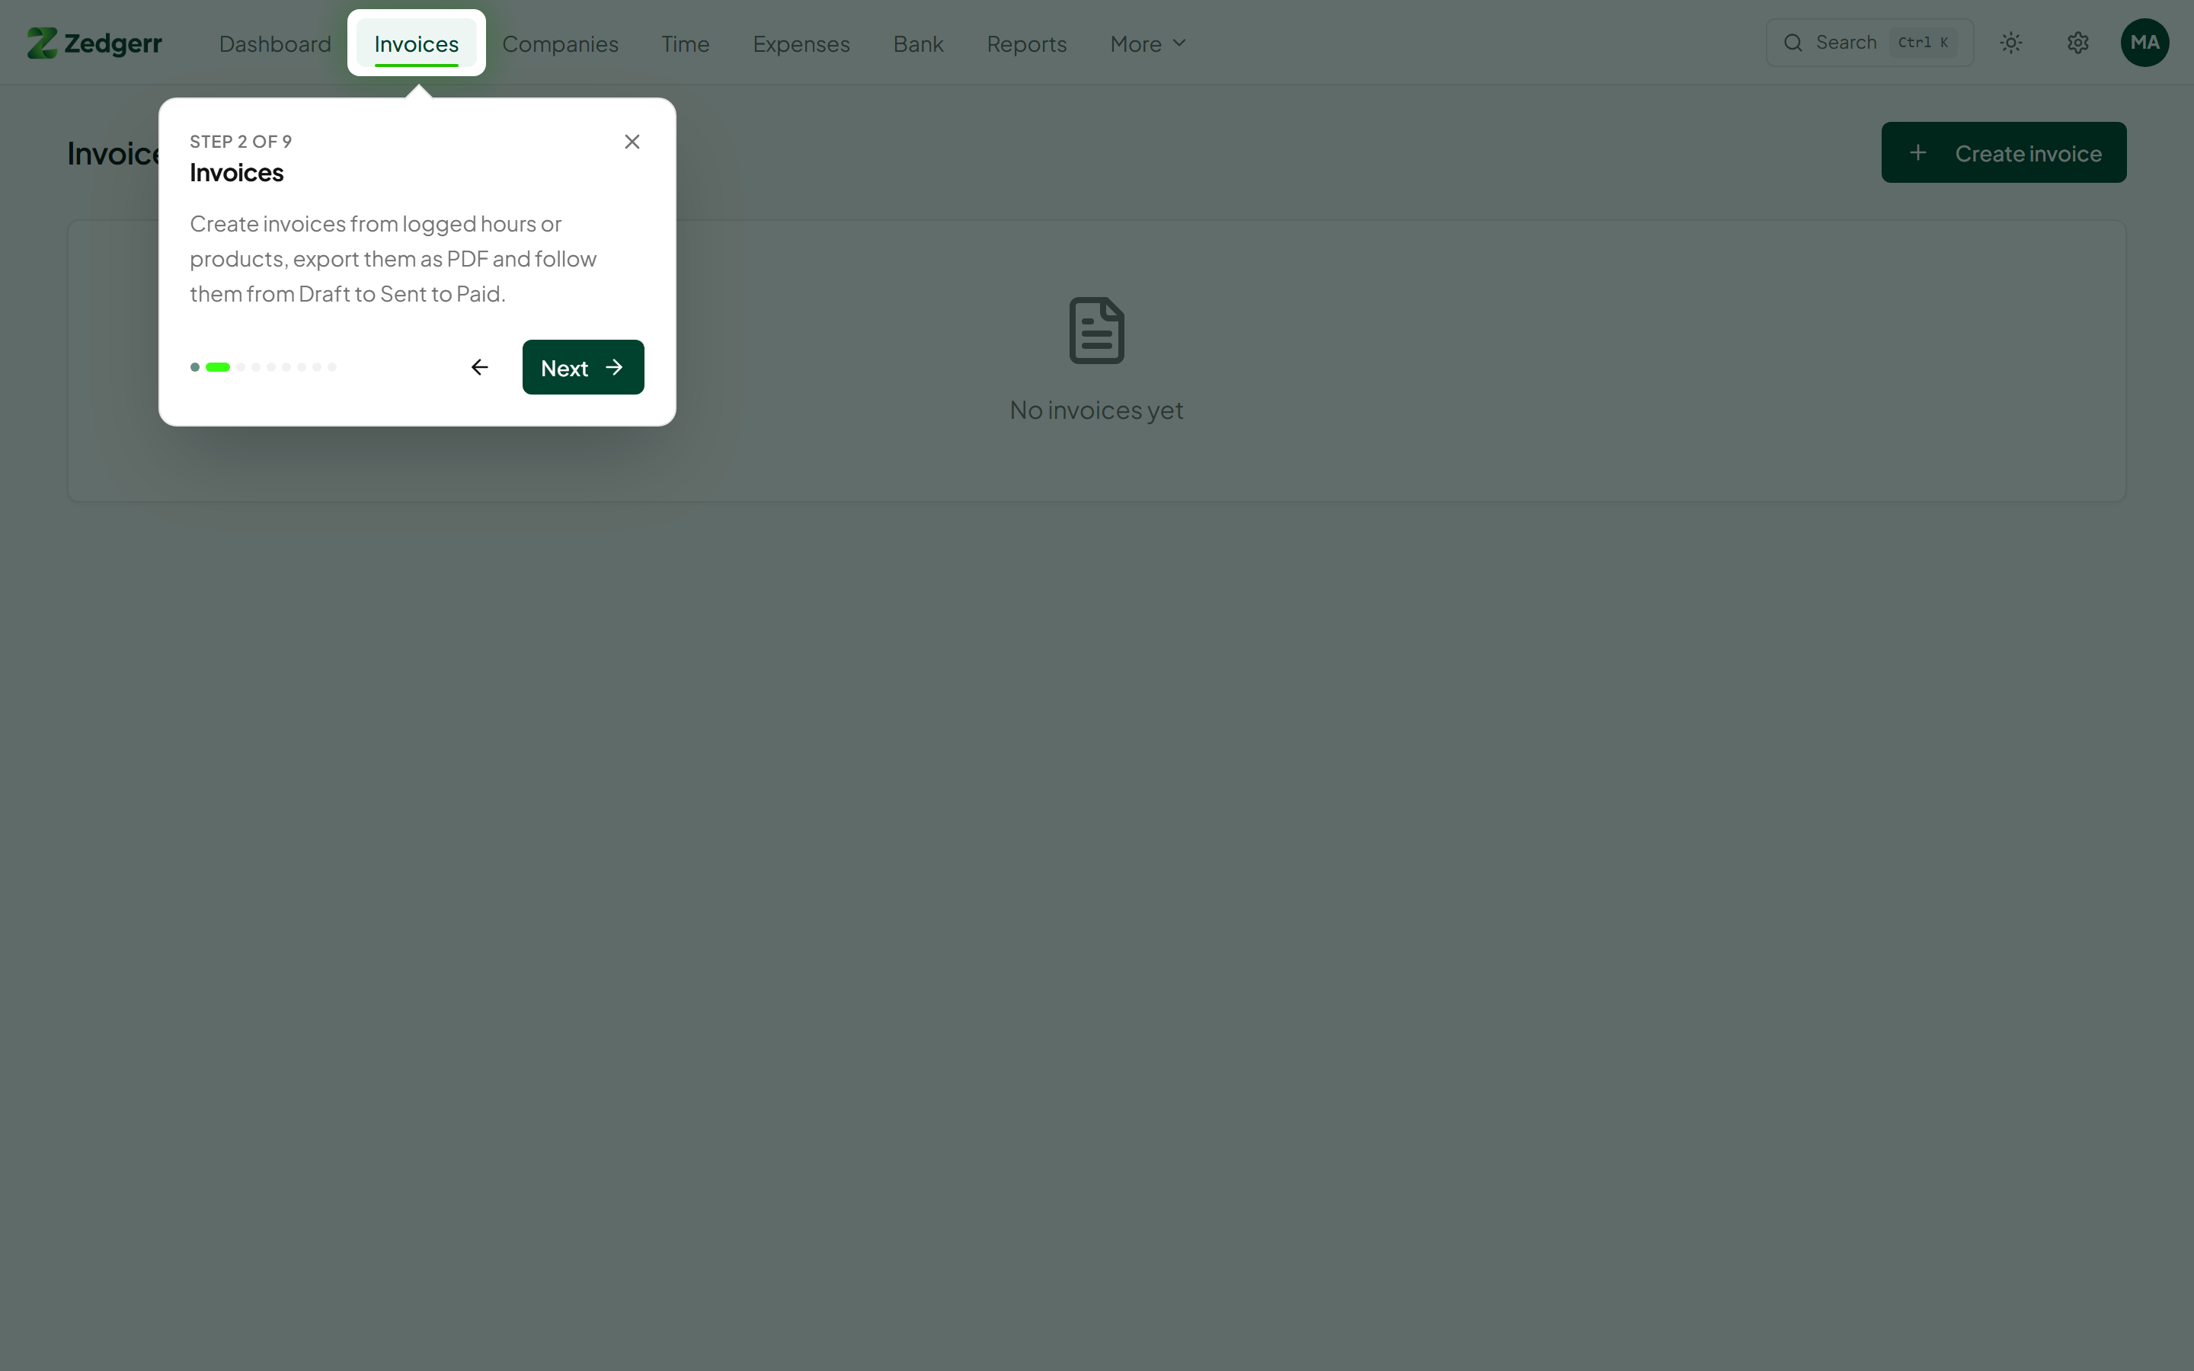2194x1371 pixels.
Task: Toggle the light/dark theme sun icon
Action: (x=2011, y=43)
